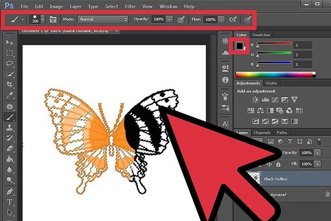Select the Clone Stamp tool
Image resolution: width=331 pixels, height=221 pixels.
pyautogui.click(x=9, y=127)
